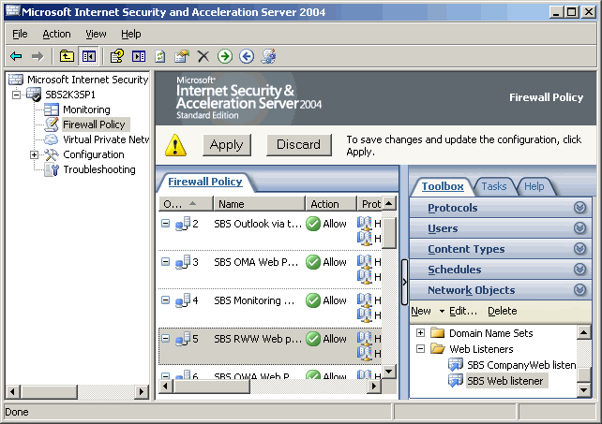Select the Virtual Private Networks node

[106, 139]
